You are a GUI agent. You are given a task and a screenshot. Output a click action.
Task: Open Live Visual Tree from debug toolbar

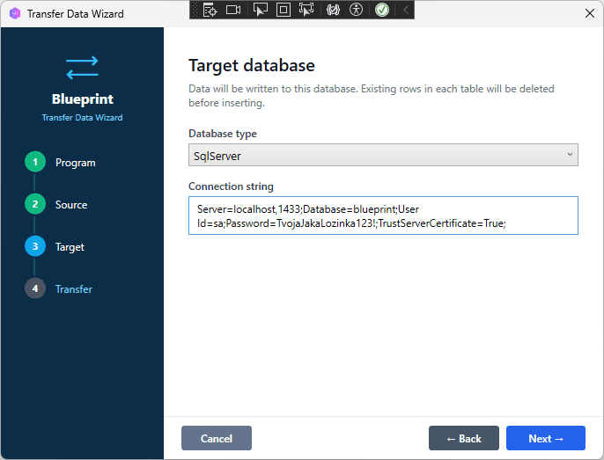(210, 10)
